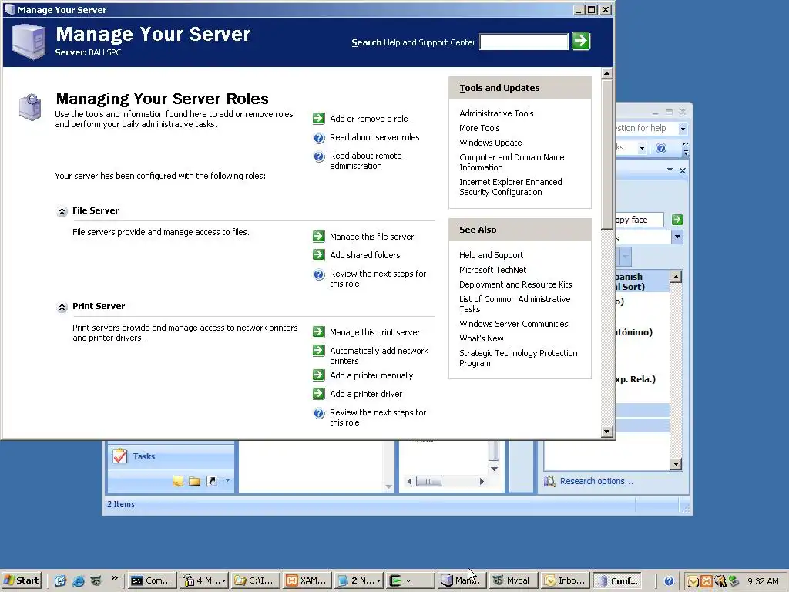Open Help and Support link

coord(491,255)
